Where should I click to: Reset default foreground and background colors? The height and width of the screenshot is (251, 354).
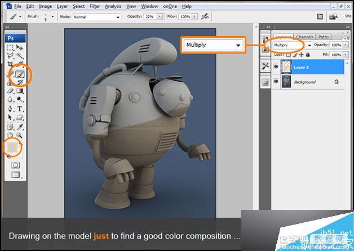(9, 156)
